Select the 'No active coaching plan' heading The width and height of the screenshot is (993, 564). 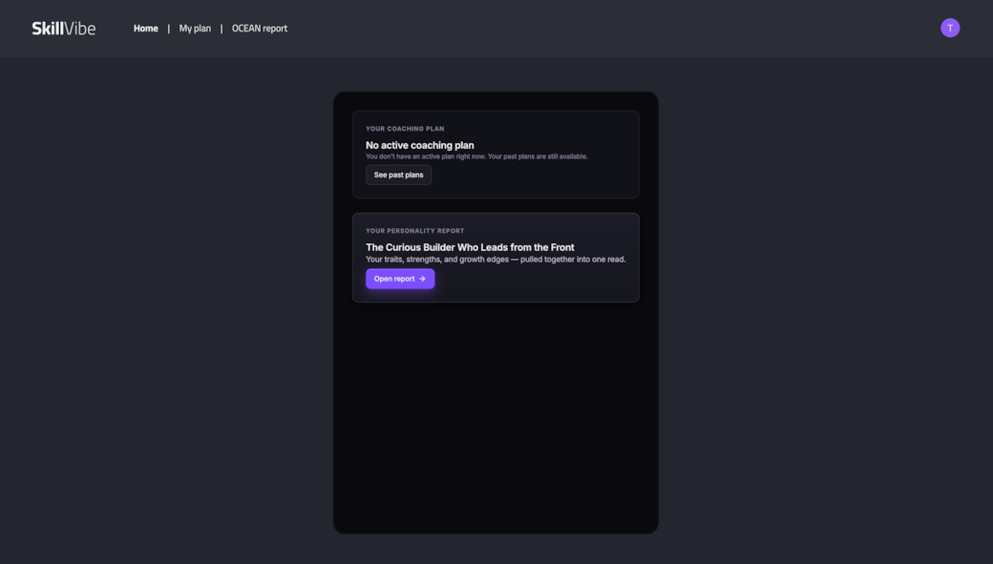tap(420, 146)
